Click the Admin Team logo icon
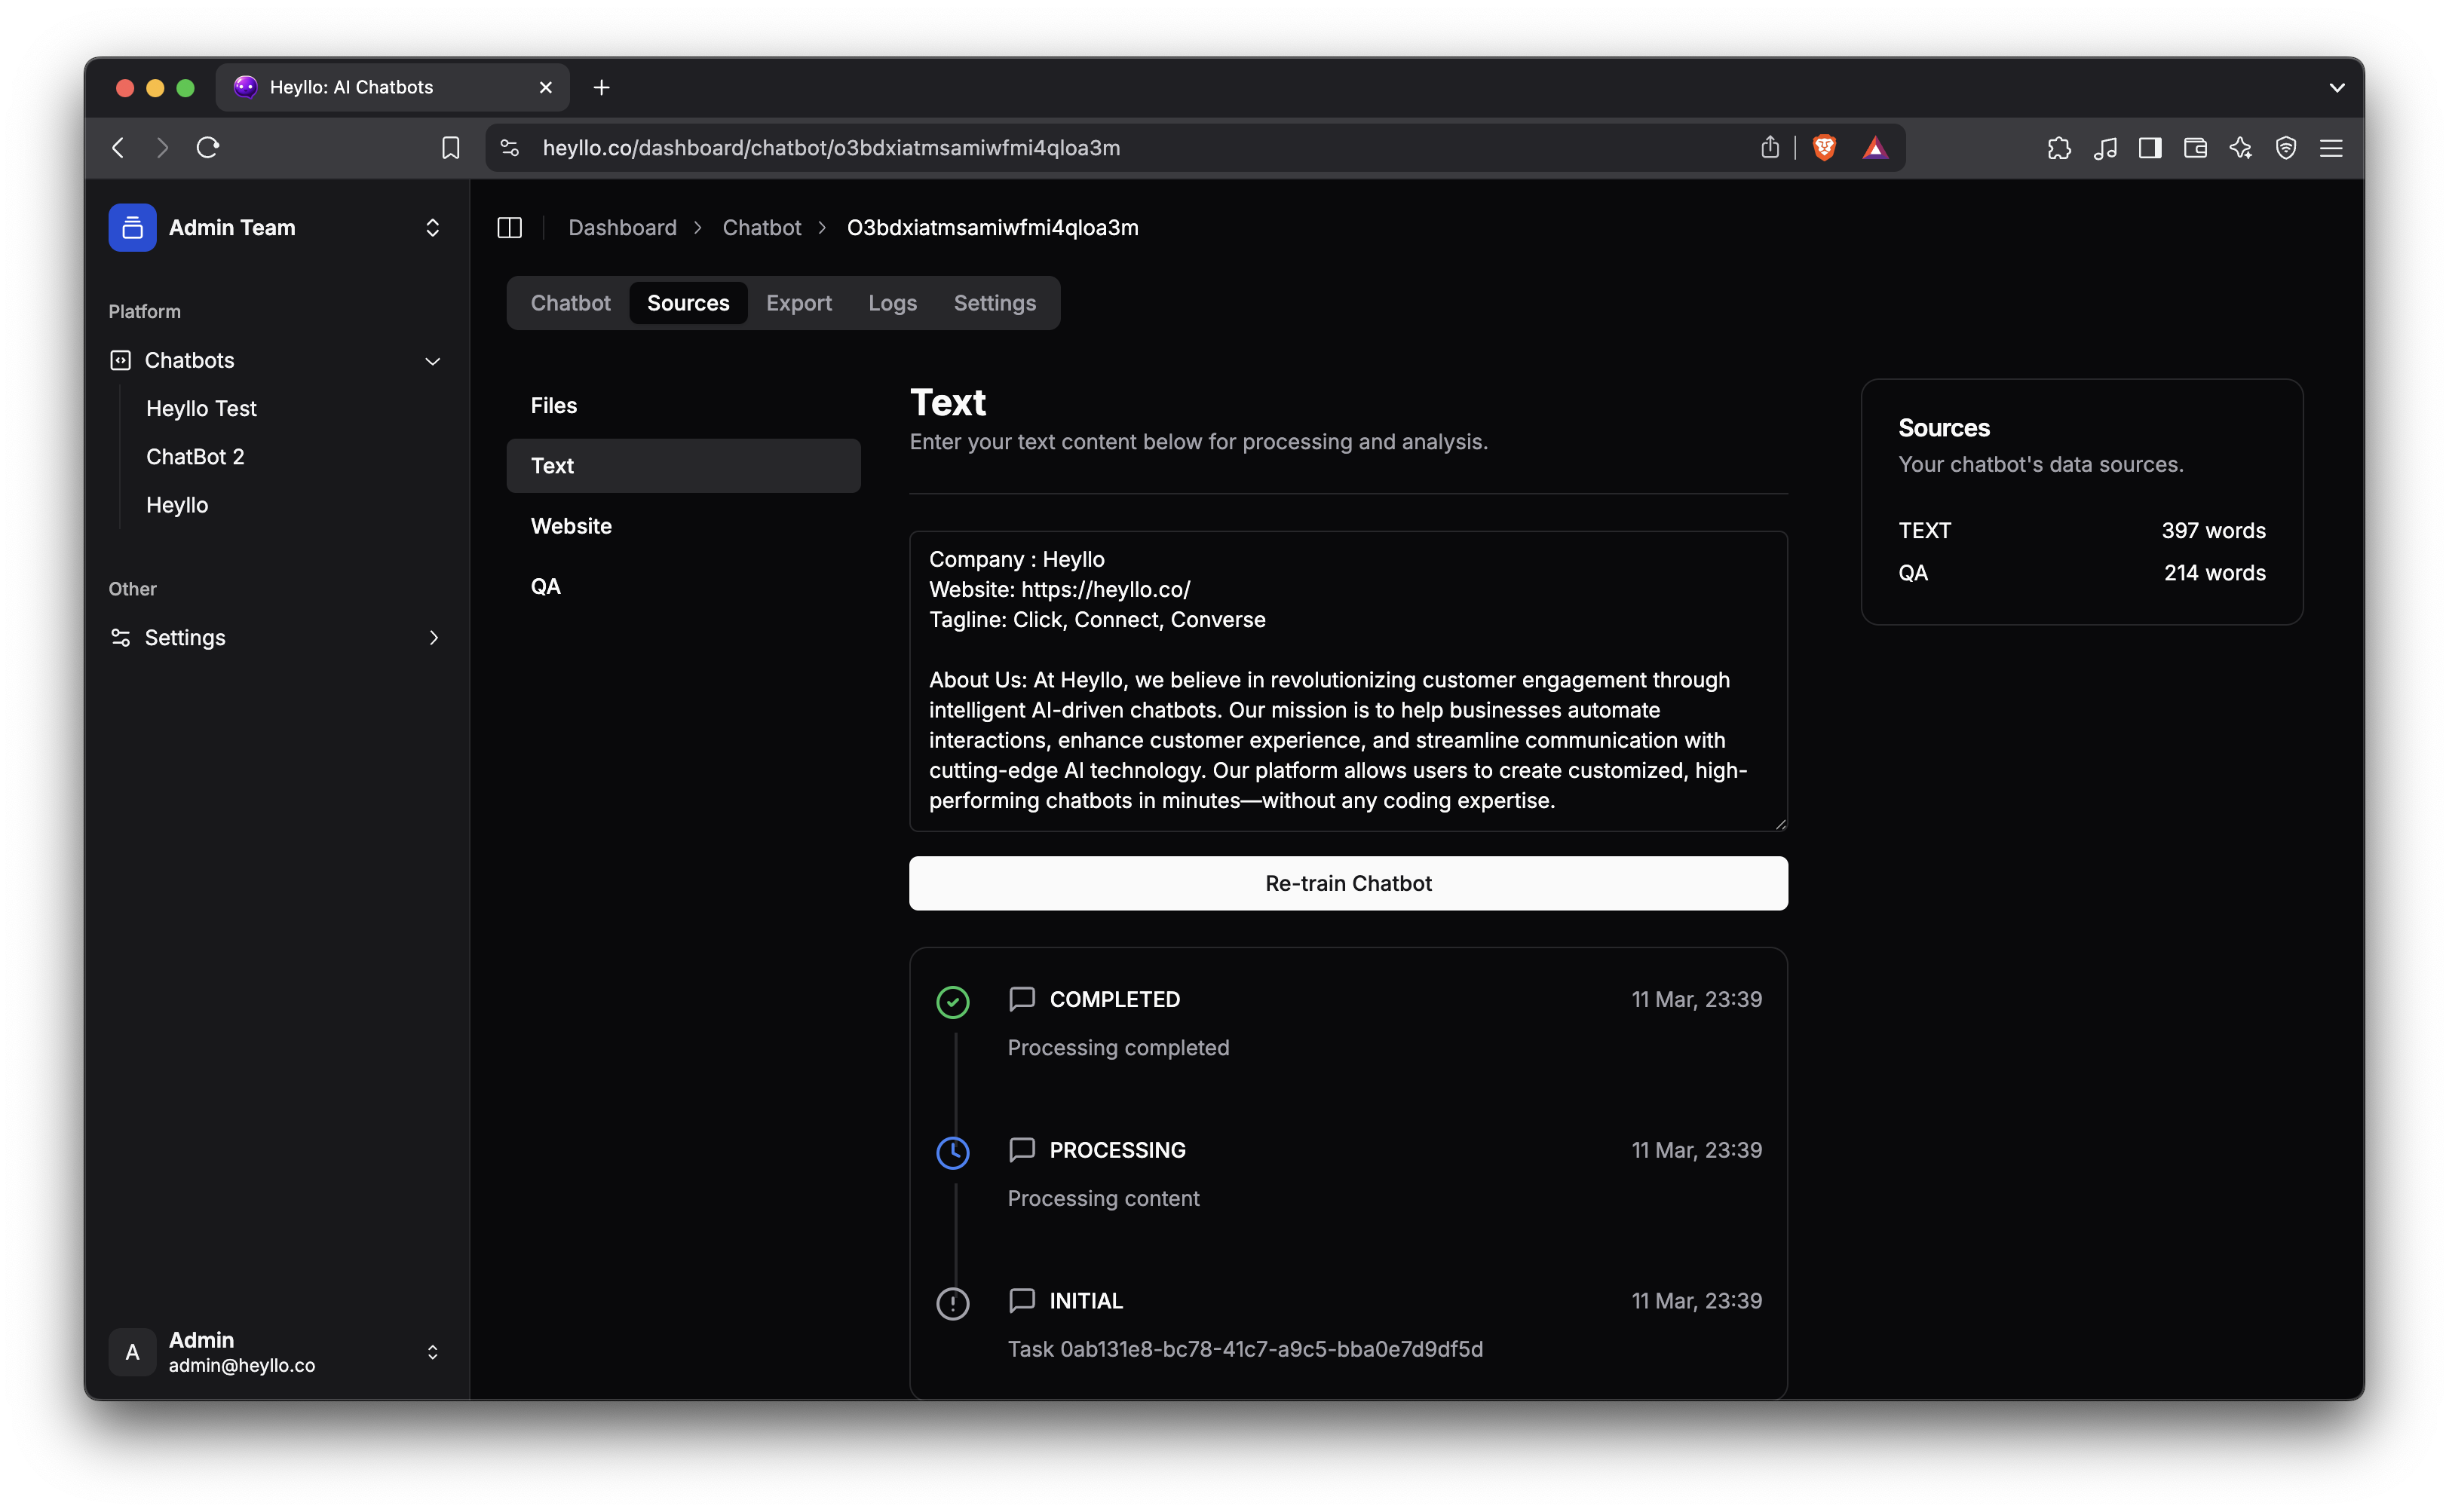 [132, 228]
